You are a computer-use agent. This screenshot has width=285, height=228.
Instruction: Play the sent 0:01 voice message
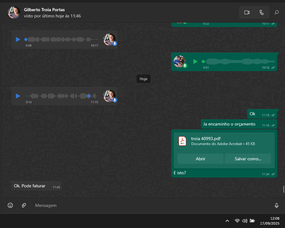[195, 62]
